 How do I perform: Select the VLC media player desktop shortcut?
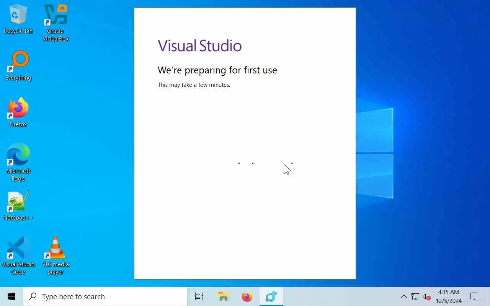56,256
